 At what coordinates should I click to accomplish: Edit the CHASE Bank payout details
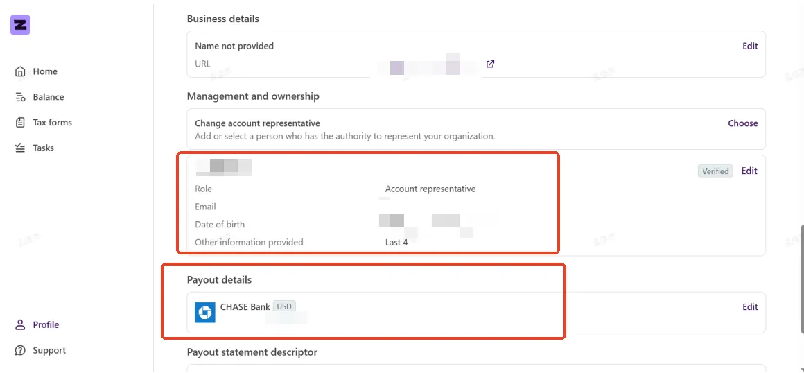pos(750,307)
